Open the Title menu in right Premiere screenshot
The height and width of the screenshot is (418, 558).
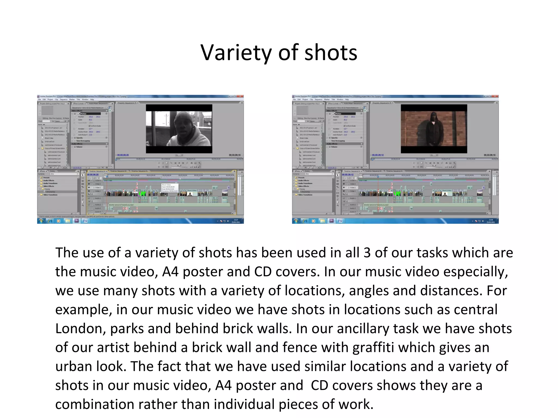[333, 99]
